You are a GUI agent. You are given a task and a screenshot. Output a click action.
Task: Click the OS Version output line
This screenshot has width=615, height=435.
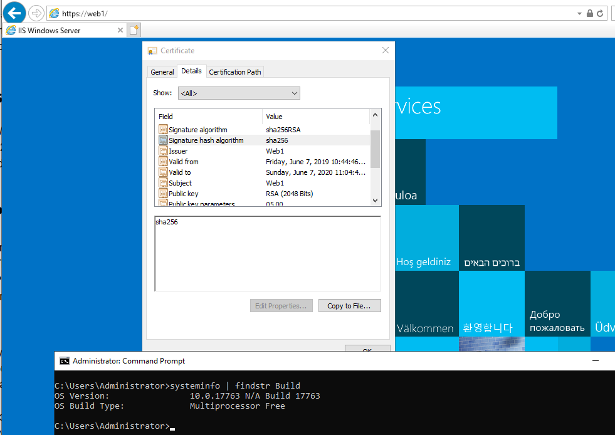[187, 396]
